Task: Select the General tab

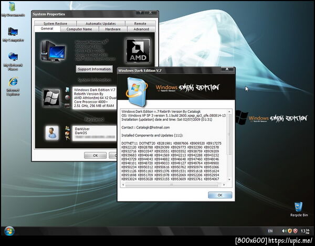Action: tap(47, 29)
